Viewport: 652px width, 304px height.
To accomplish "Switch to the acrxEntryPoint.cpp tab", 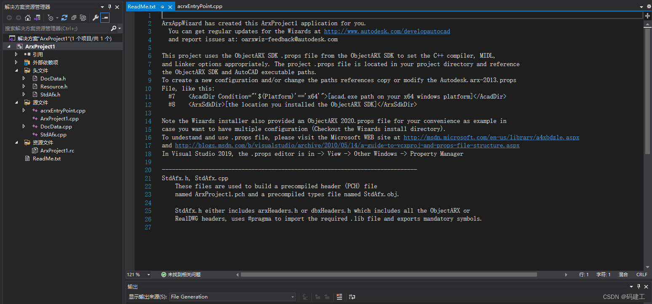I will click(x=200, y=6).
